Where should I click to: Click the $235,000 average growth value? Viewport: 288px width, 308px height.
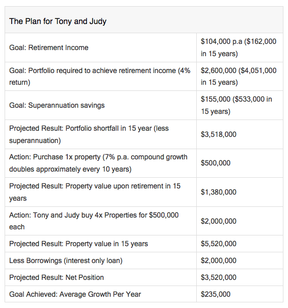point(216,294)
